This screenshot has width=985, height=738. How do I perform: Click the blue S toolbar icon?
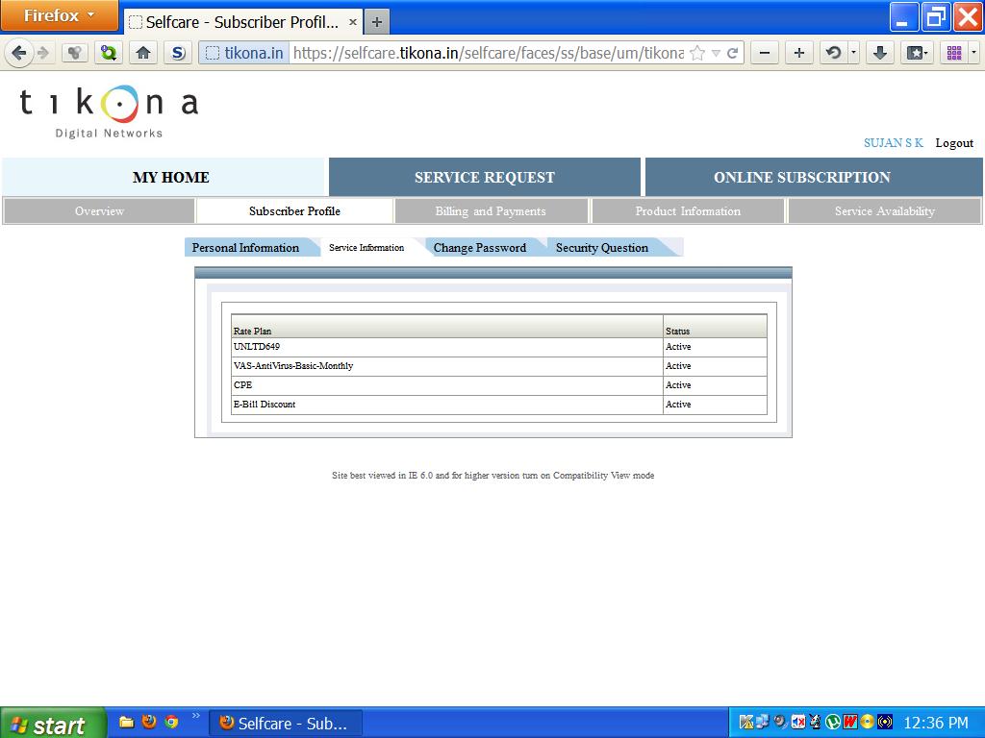pyautogui.click(x=178, y=53)
